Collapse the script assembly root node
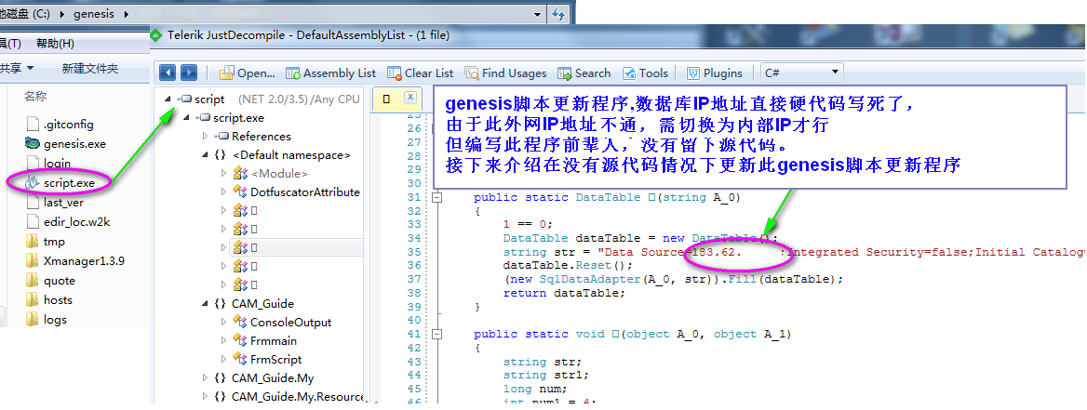 (x=168, y=99)
